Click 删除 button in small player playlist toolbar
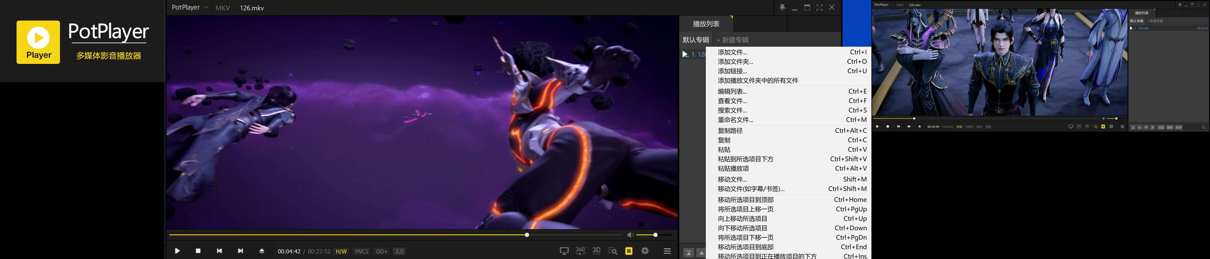Image resolution: width=1210 pixels, height=259 pixels. (x=1170, y=127)
